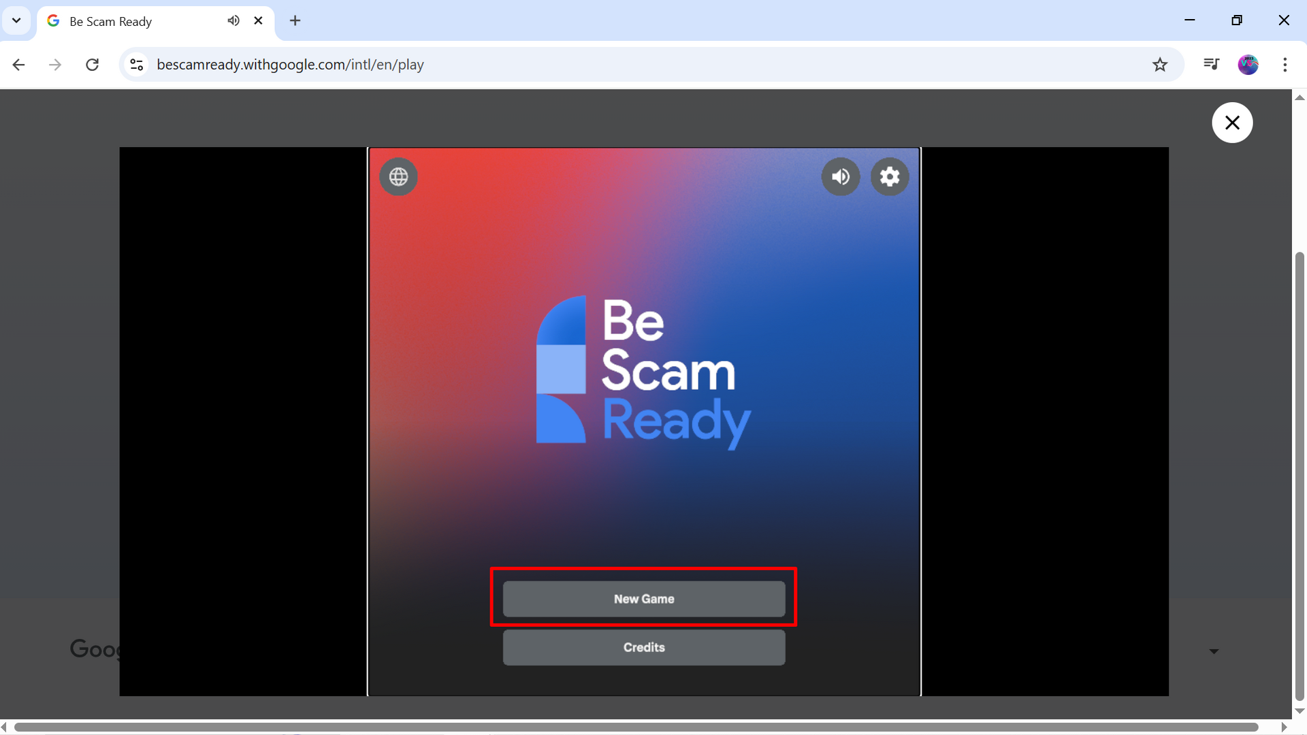Go back to previous page
Screen dimensions: 1307x735
19,65
